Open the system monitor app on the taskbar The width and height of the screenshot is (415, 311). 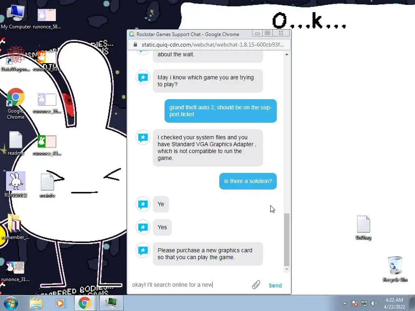click(111, 303)
